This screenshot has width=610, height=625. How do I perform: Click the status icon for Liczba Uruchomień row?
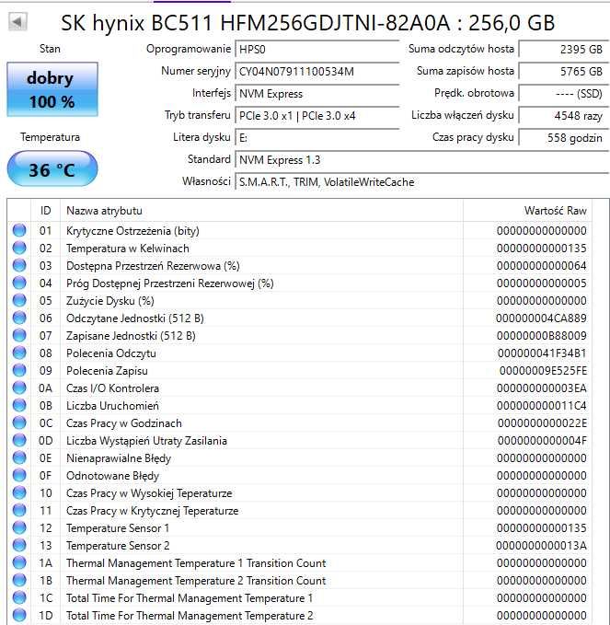pos(19,405)
